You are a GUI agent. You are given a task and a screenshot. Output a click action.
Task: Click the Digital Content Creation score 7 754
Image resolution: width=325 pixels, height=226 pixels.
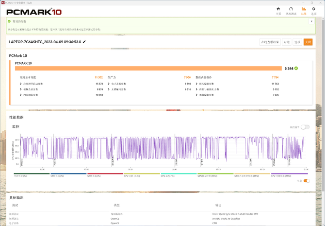[x=275, y=77]
